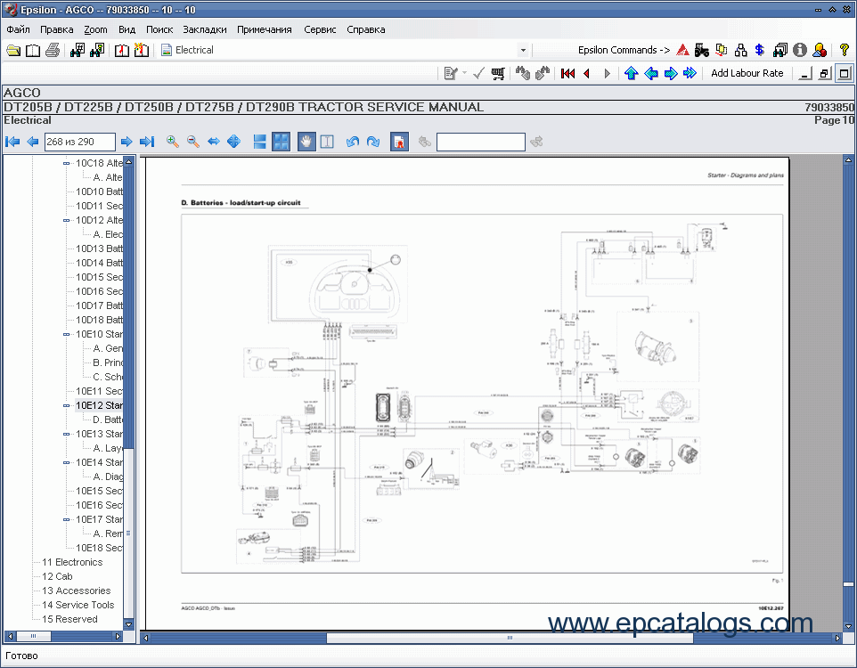Zoom out with magnifier minus icon

pyautogui.click(x=193, y=143)
